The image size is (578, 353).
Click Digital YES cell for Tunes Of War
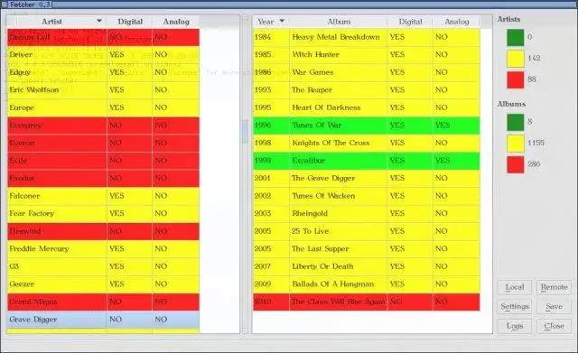pos(410,125)
